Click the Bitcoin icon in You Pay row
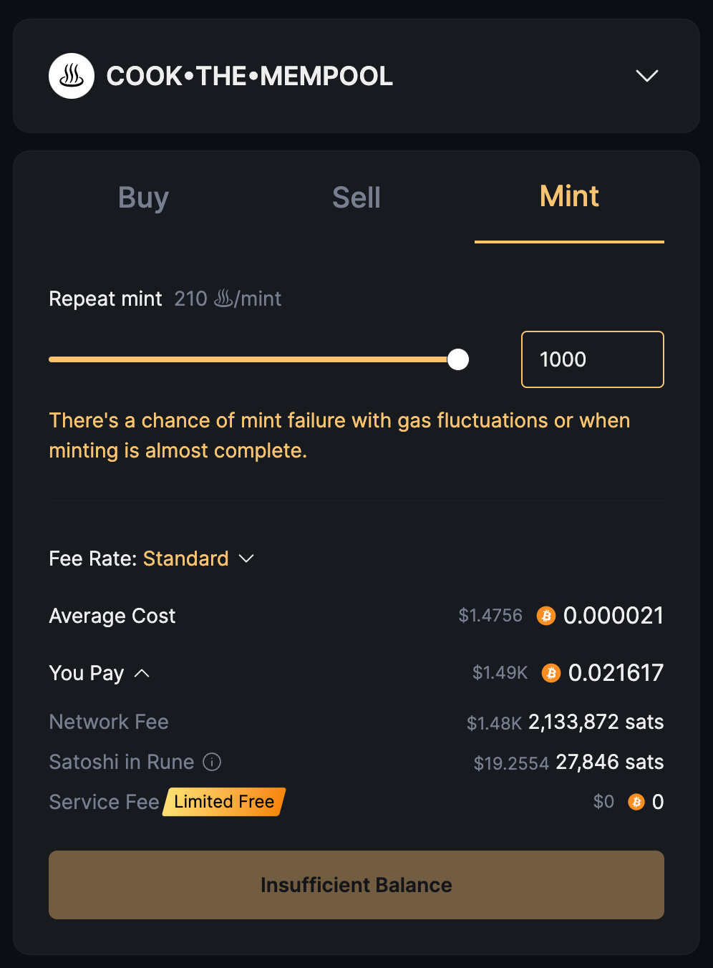 (551, 673)
